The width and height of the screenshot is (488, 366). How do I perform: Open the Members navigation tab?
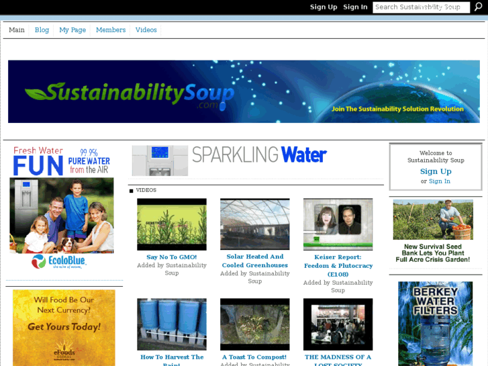pyautogui.click(x=111, y=30)
